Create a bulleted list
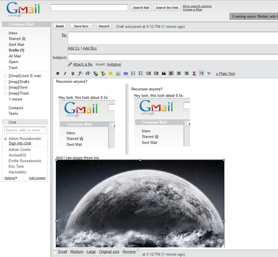This screenshot has height=257, width=278. point(141,74)
